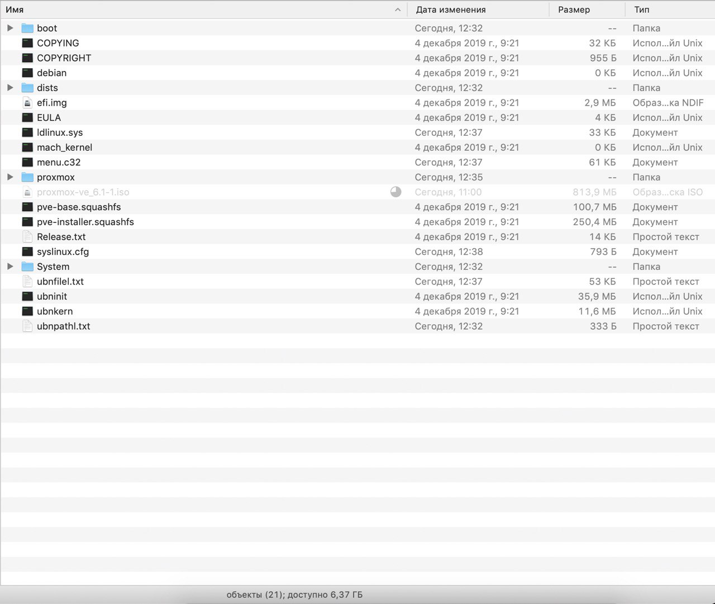This screenshot has height=604, width=715.
Task: Click the proxmox-ve_6.1-1.iso file icon
Action: pos(27,192)
